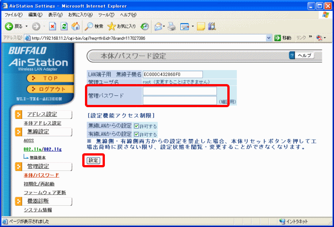Viewport: 334px width, 227px height.
Task: Click the Refresh page icon
Action: [x=64, y=26]
